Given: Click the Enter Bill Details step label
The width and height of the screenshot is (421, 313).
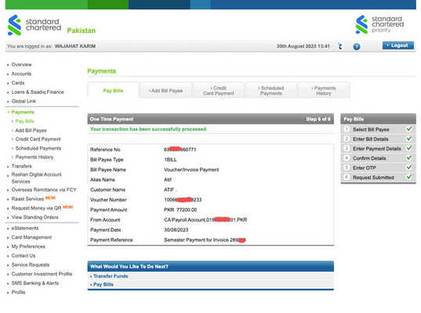Looking at the screenshot, I should (371, 139).
